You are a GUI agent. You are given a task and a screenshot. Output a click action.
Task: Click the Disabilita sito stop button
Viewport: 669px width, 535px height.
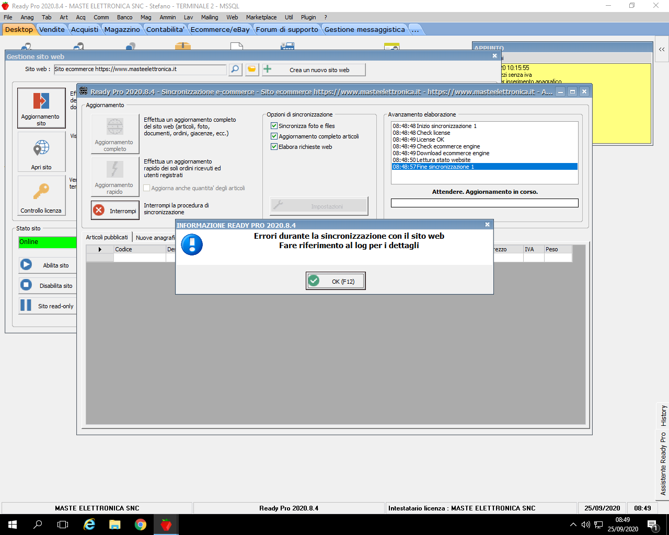tap(48, 285)
